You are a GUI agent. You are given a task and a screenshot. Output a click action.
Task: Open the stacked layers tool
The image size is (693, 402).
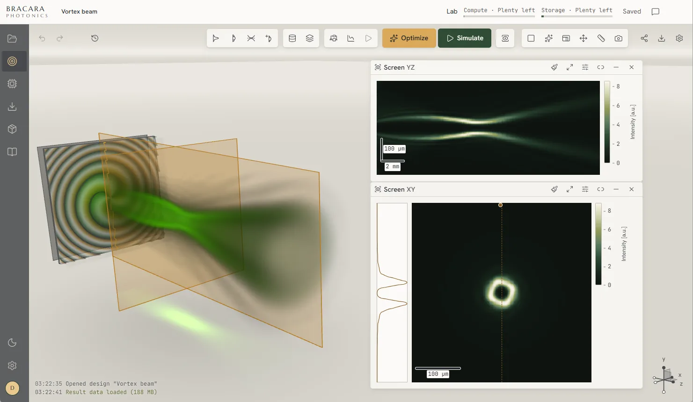click(310, 38)
